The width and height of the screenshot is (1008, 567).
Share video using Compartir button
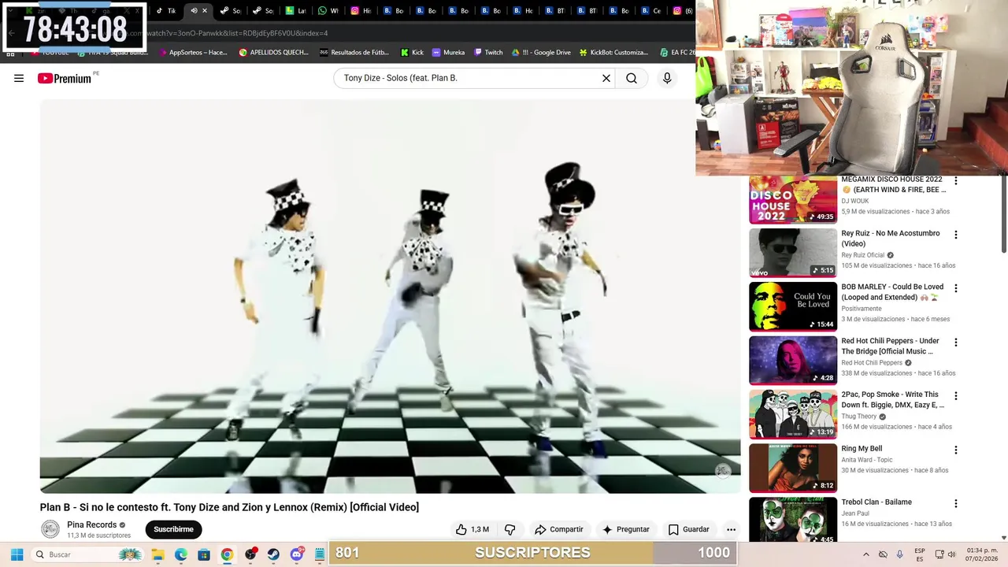coord(558,529)
